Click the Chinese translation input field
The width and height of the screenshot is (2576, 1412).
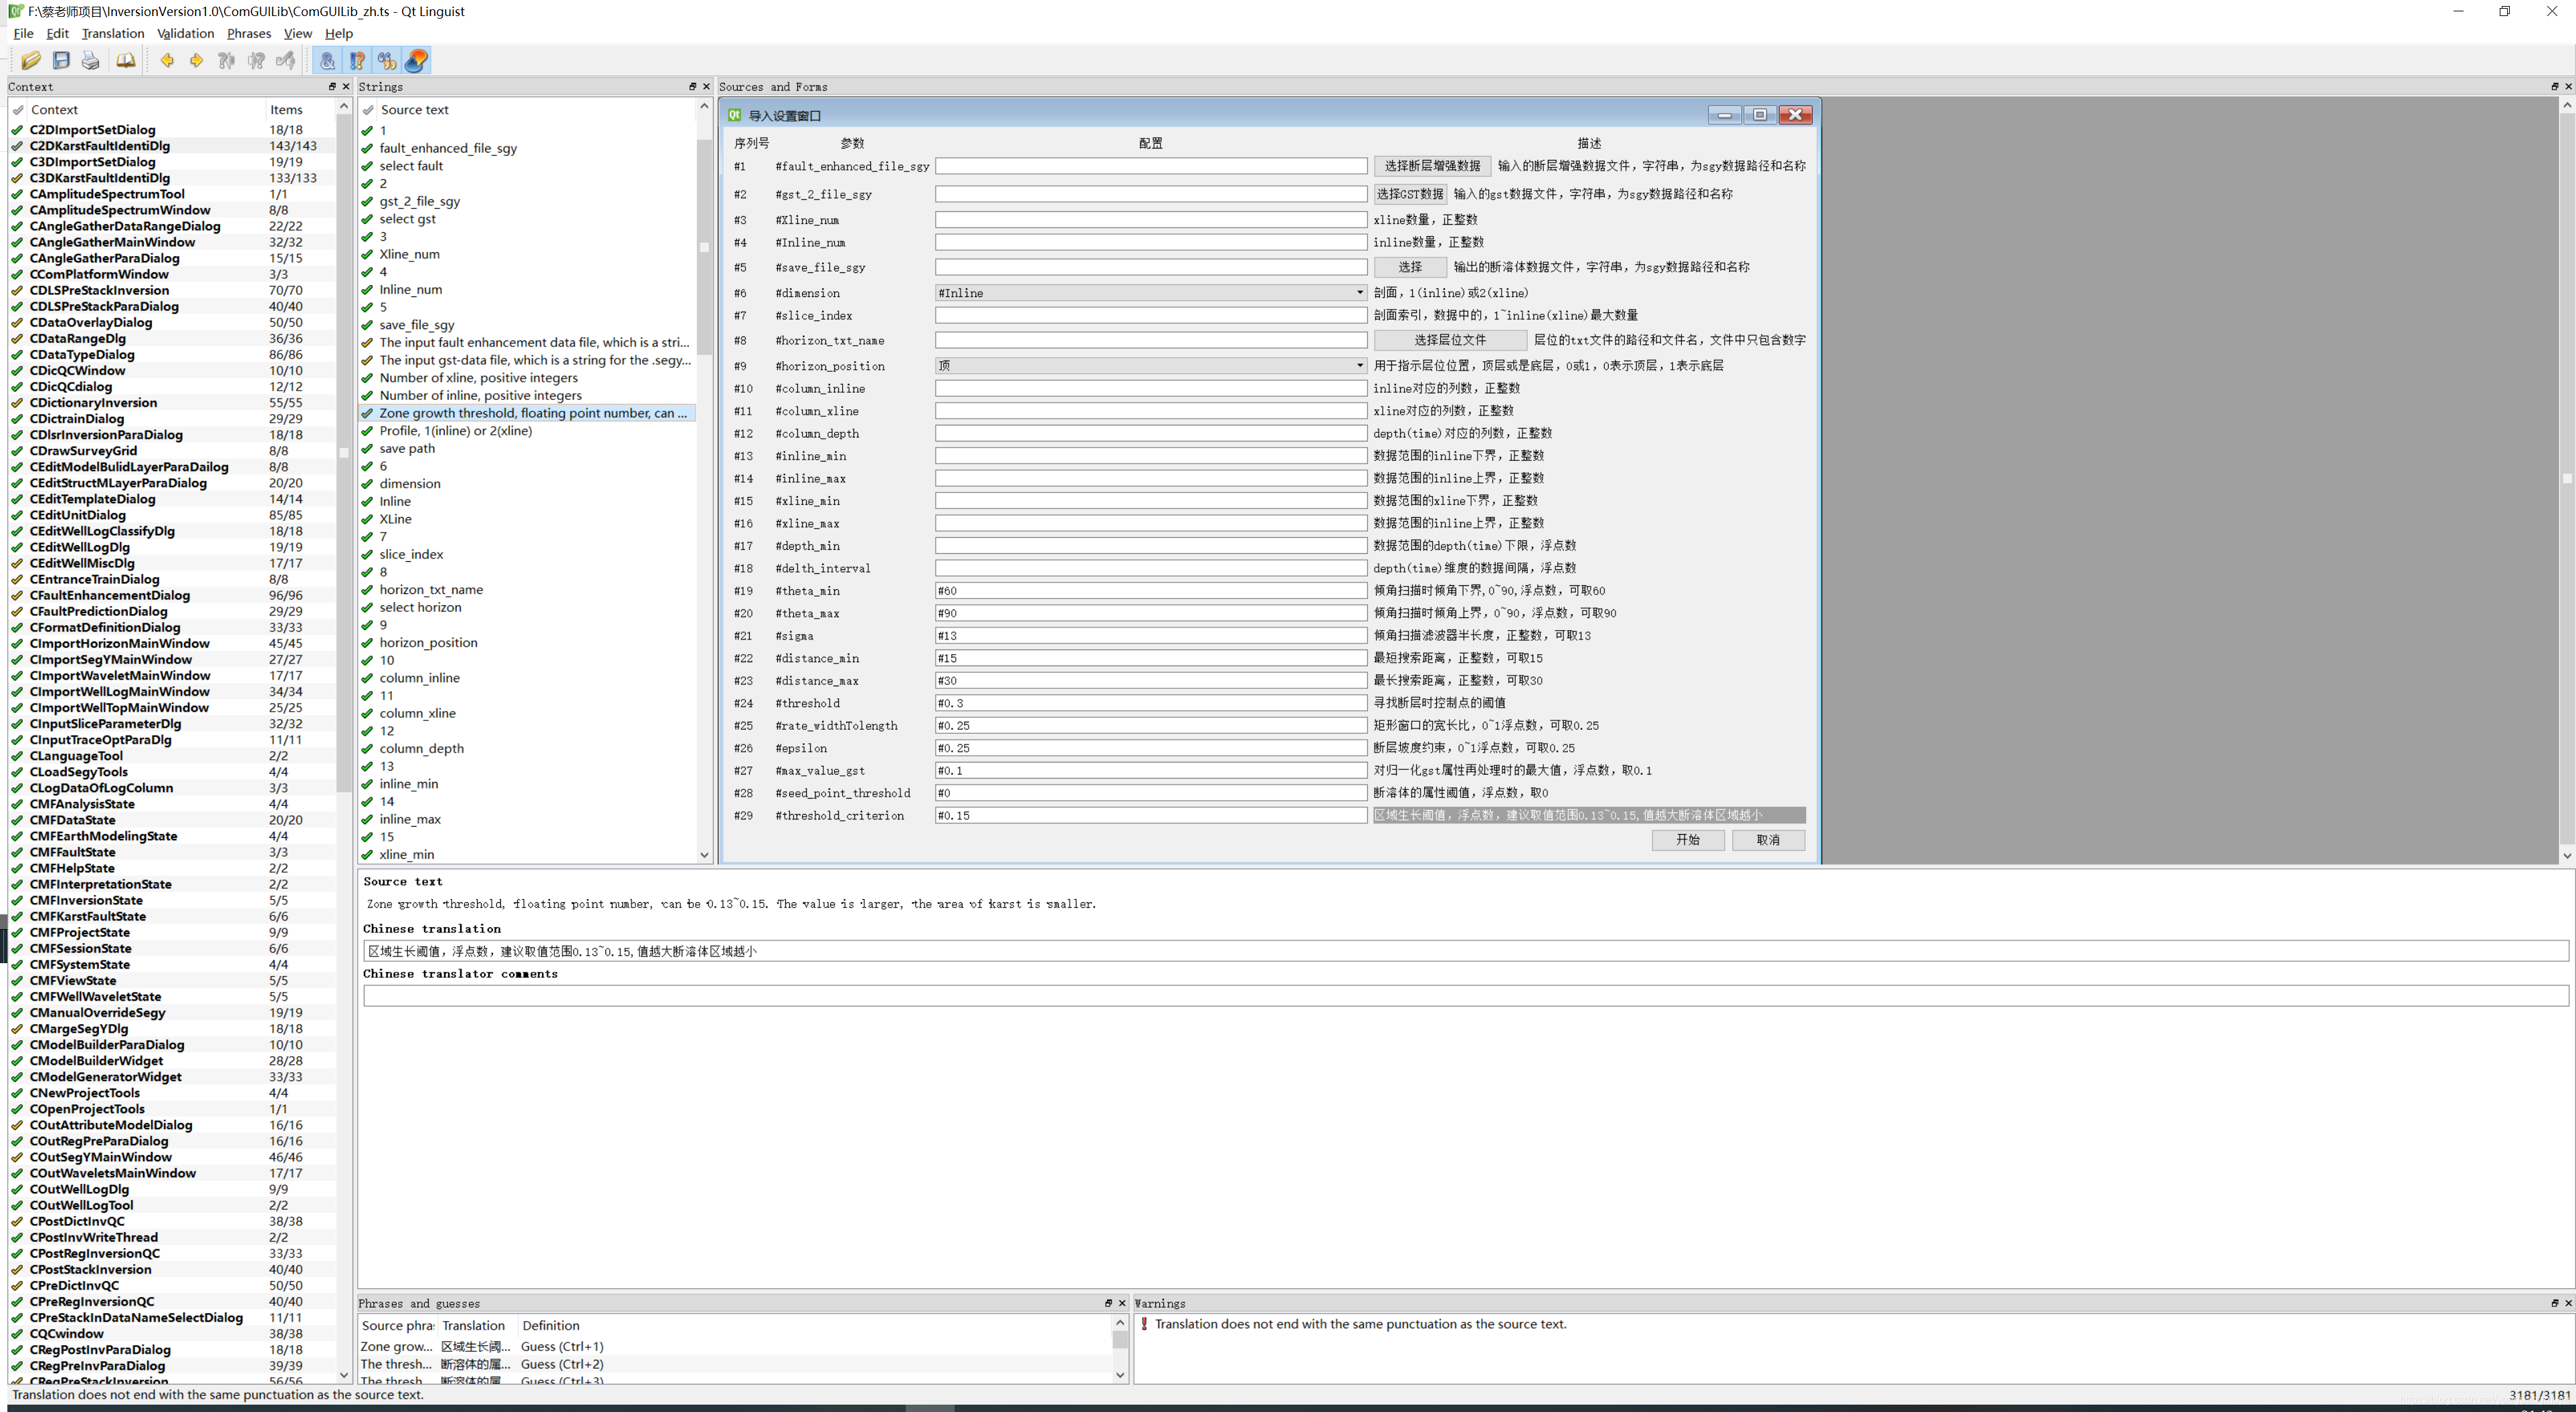coord(1466,951)
